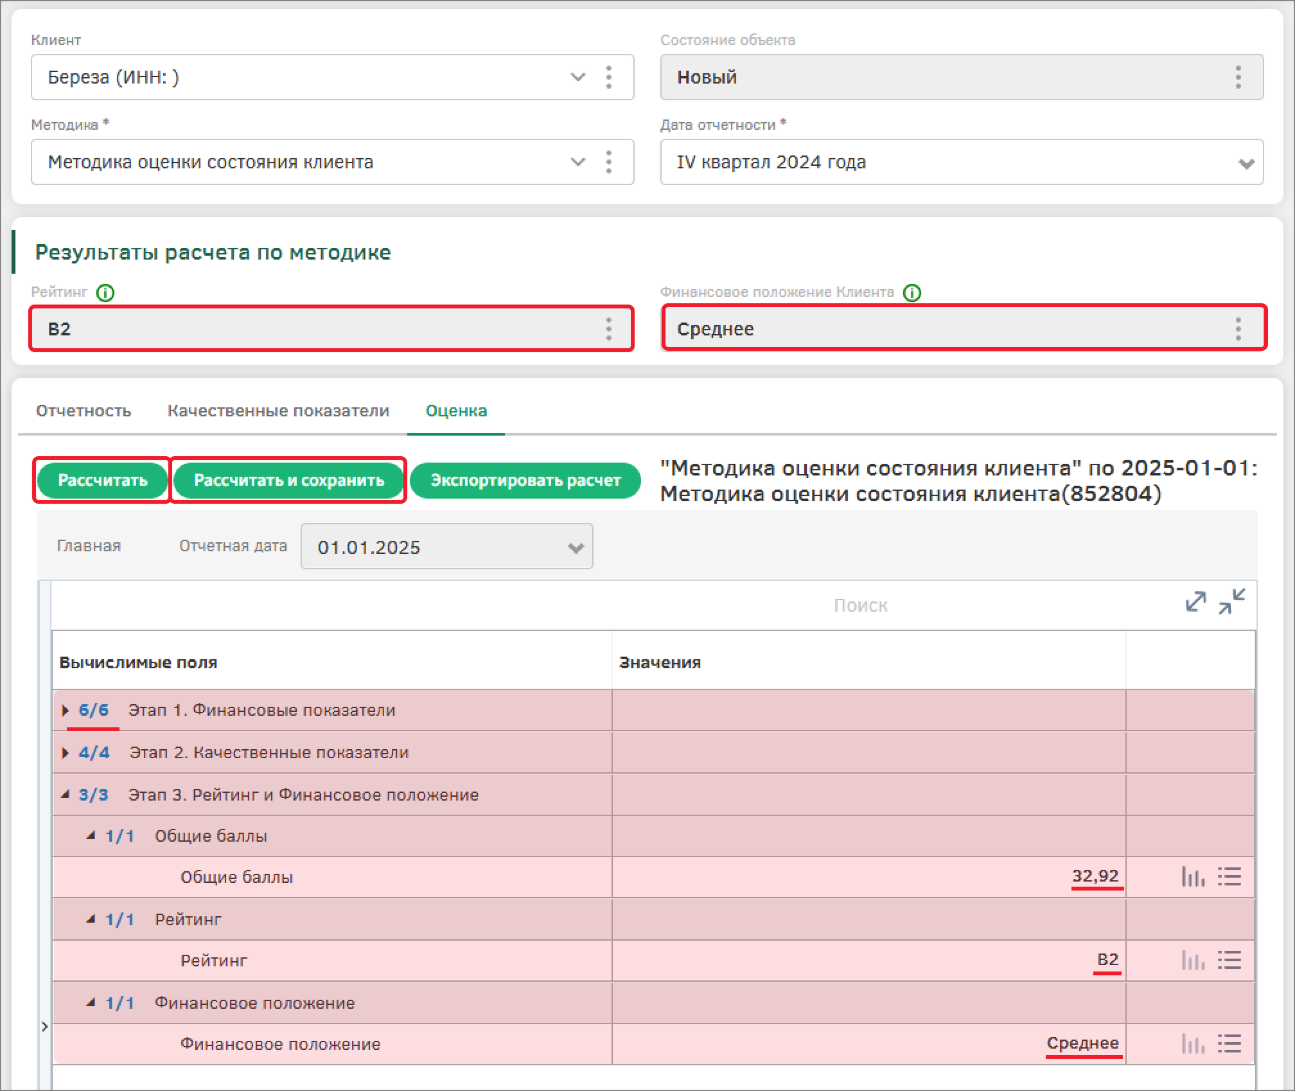Screen dimensions: 1295x1091
Task: Collapse Этап 3. Рейтинг и Финансовое положение row
Action: pos(65,795)
